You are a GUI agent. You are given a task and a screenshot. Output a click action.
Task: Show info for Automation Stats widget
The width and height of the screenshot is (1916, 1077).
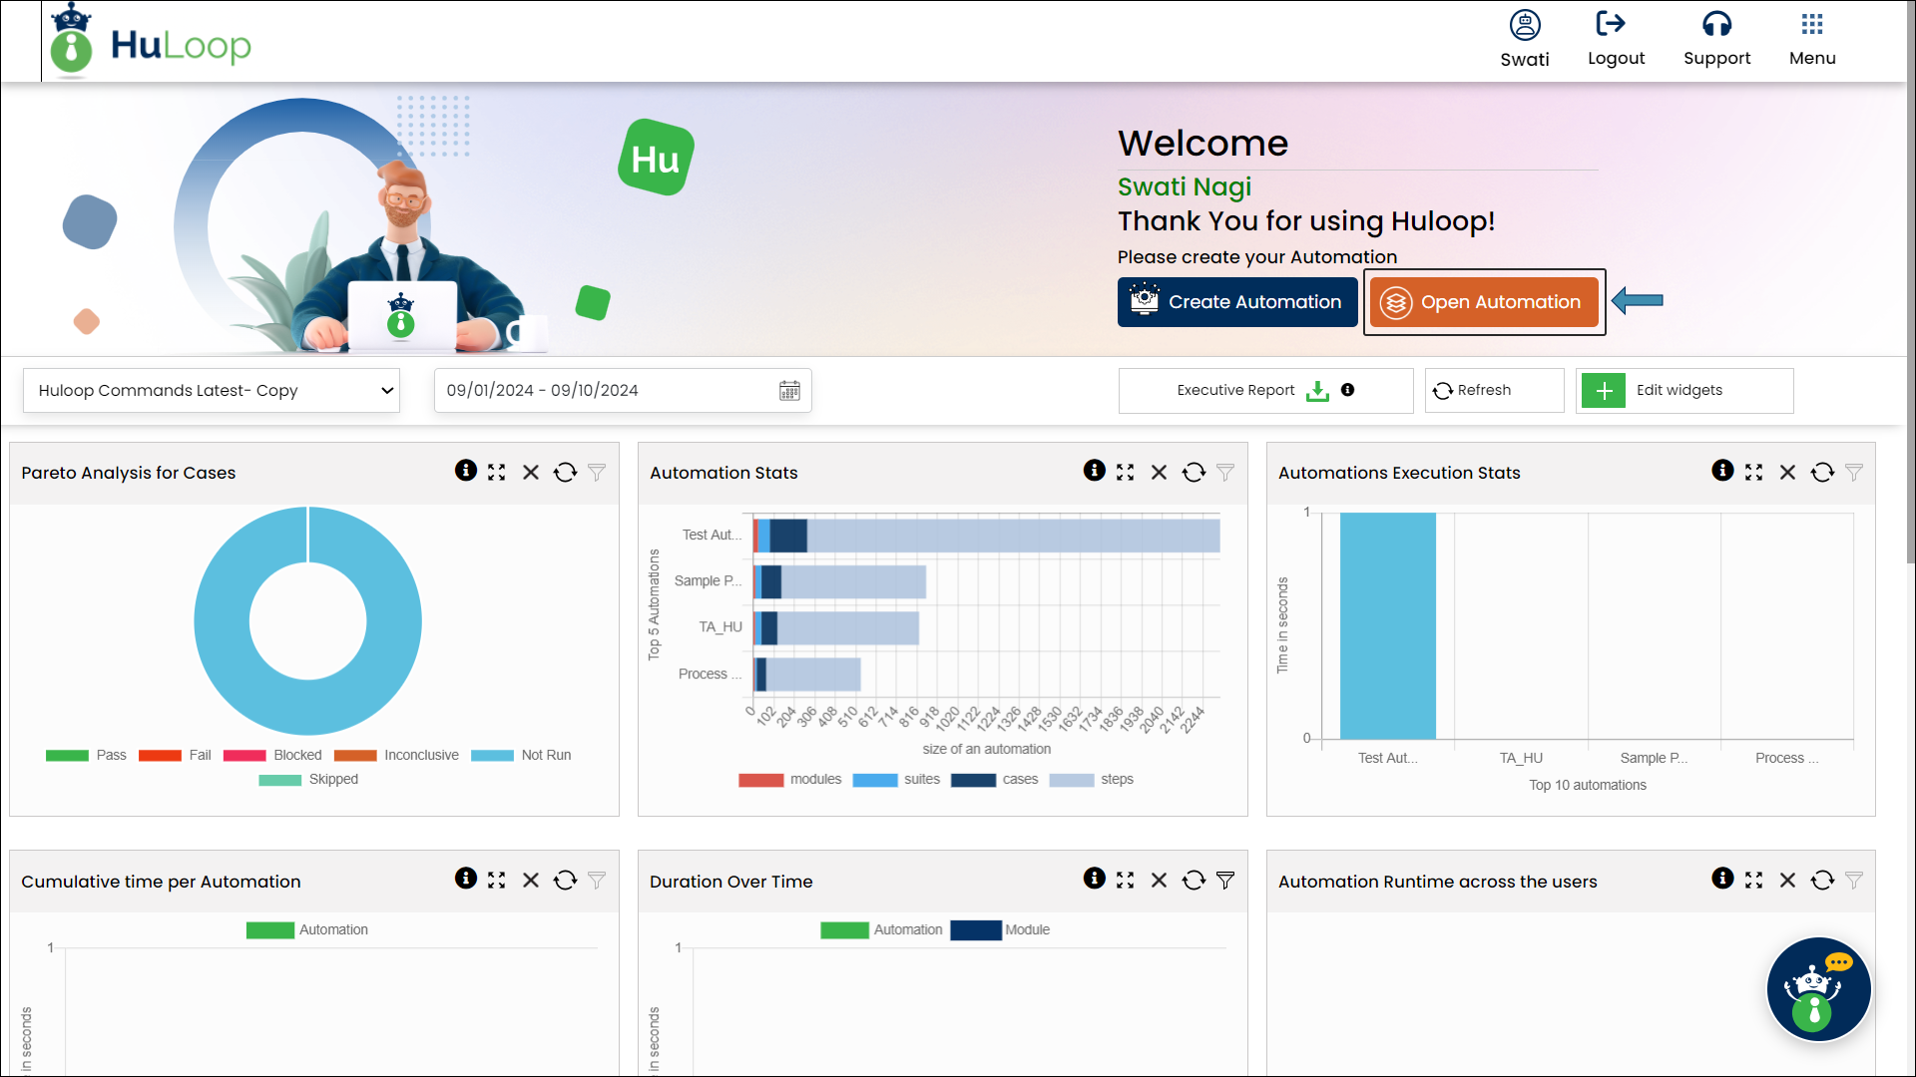(x=1094, y=471)
